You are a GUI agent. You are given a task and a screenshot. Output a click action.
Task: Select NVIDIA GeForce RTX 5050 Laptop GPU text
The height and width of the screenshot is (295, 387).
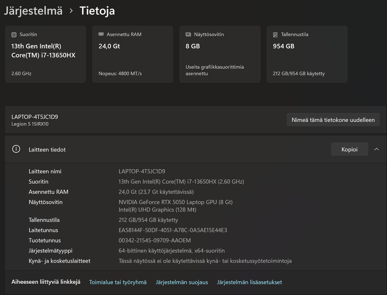click(175, 202)
